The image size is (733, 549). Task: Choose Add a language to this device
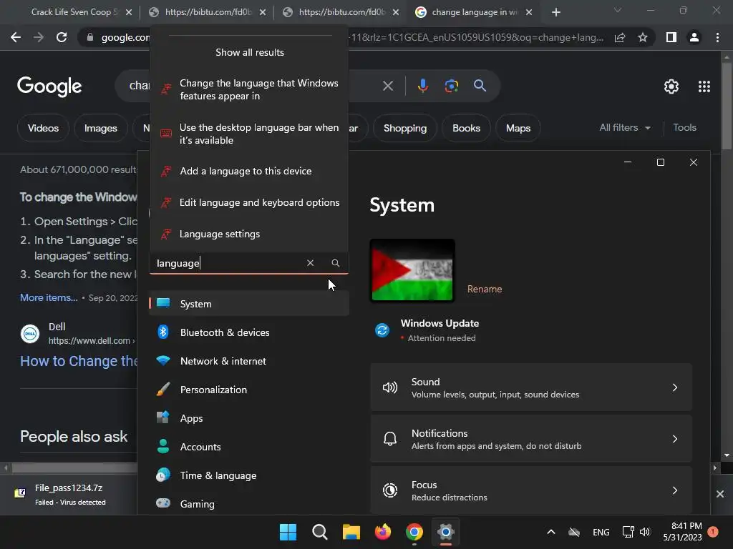pyautogui.click(x=249, y=171)
